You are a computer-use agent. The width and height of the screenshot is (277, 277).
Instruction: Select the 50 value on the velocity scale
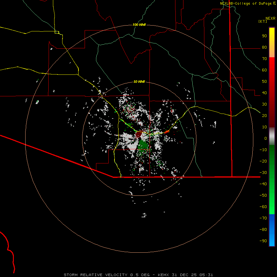point(264,82)
